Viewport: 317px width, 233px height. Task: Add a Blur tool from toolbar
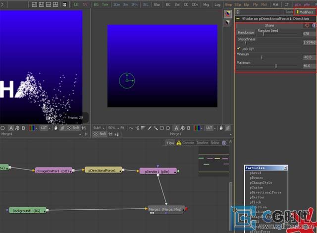[157, 4]
